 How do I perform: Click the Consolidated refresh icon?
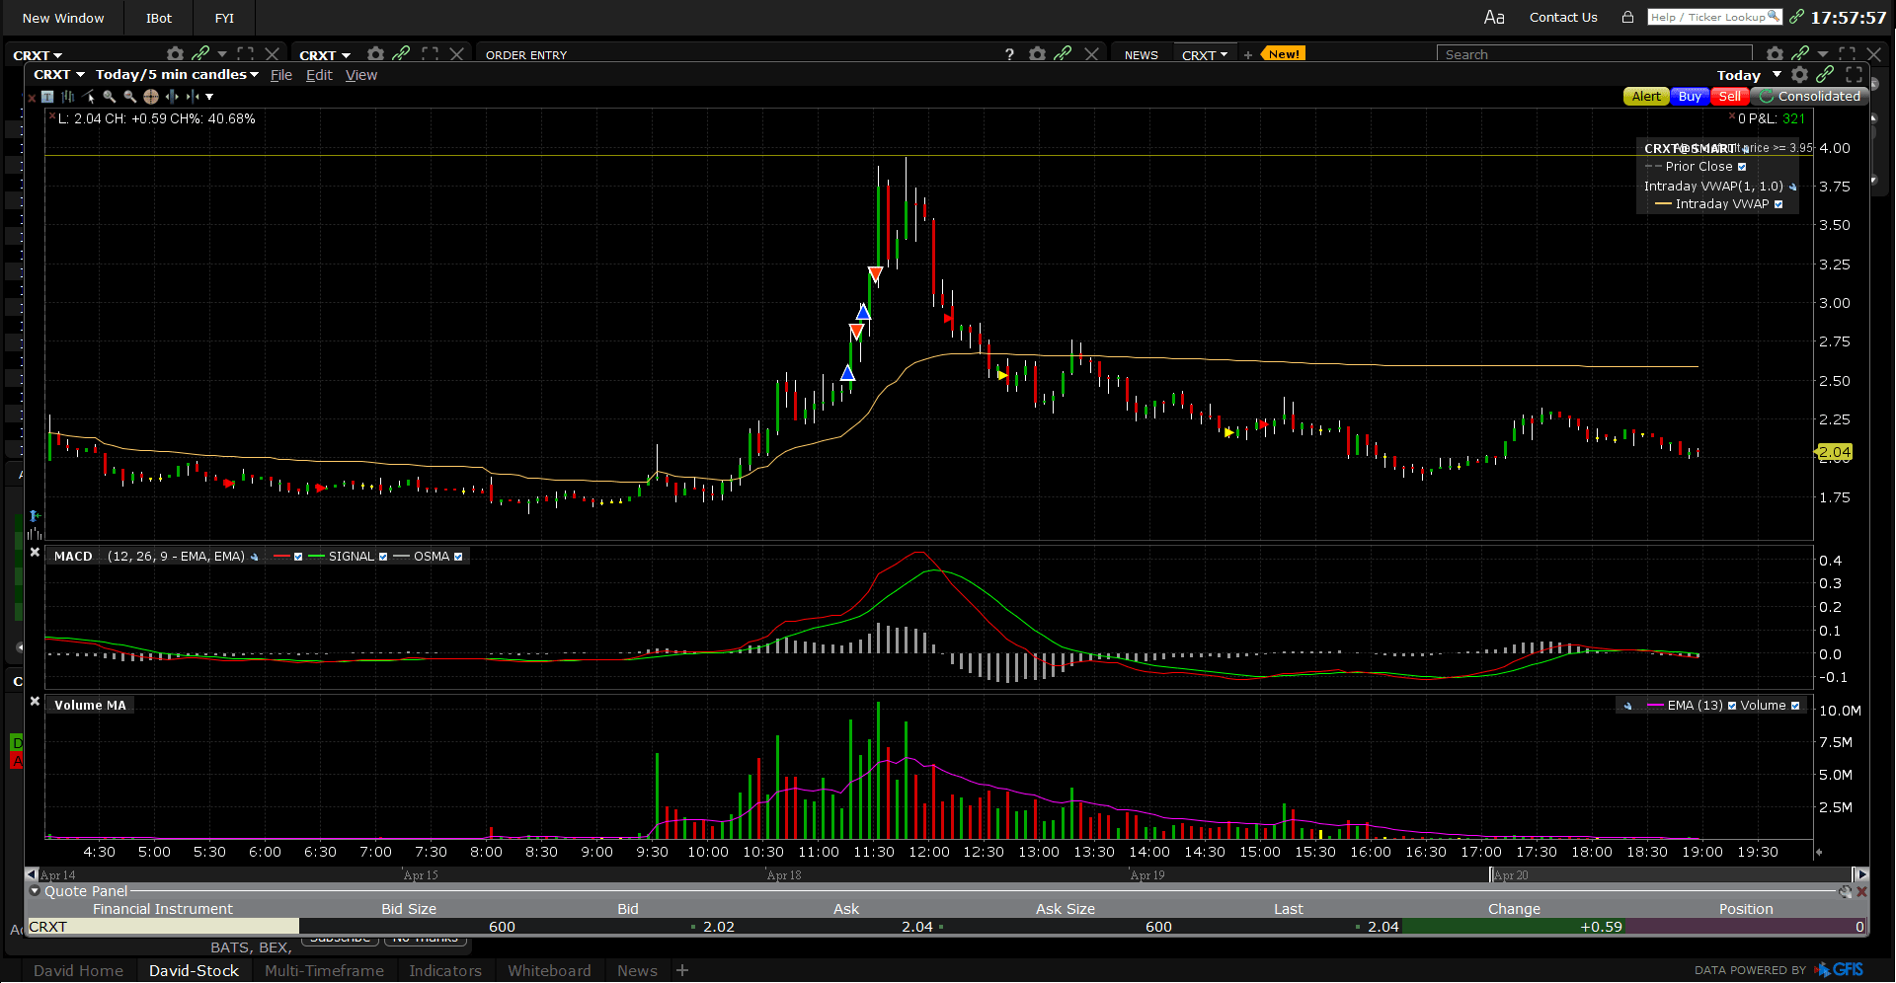coord(1767,97)
